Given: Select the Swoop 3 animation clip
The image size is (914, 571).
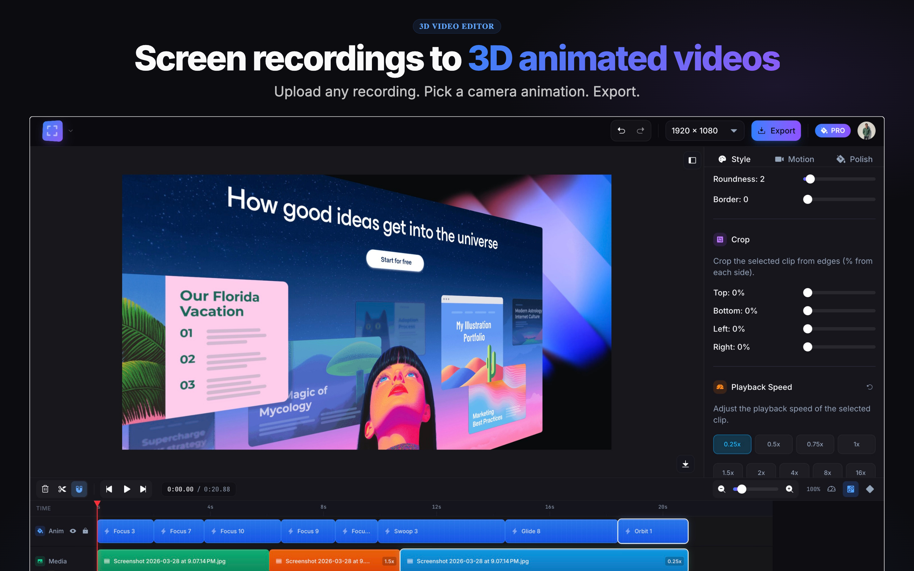Looking at the screenshot, I should click(441, 531).
